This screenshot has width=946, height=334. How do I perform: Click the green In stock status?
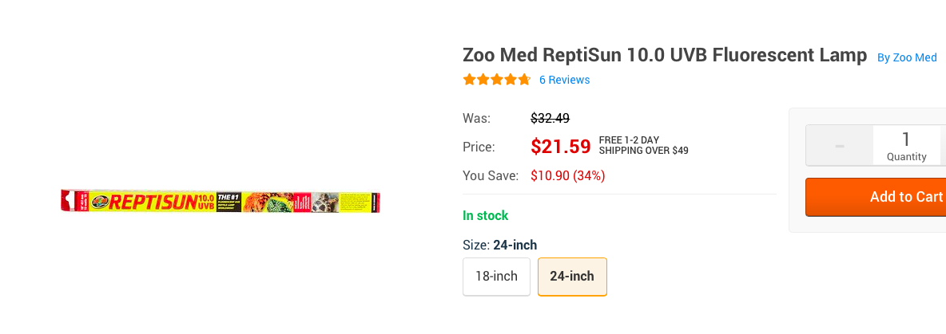tap(485, 216)
